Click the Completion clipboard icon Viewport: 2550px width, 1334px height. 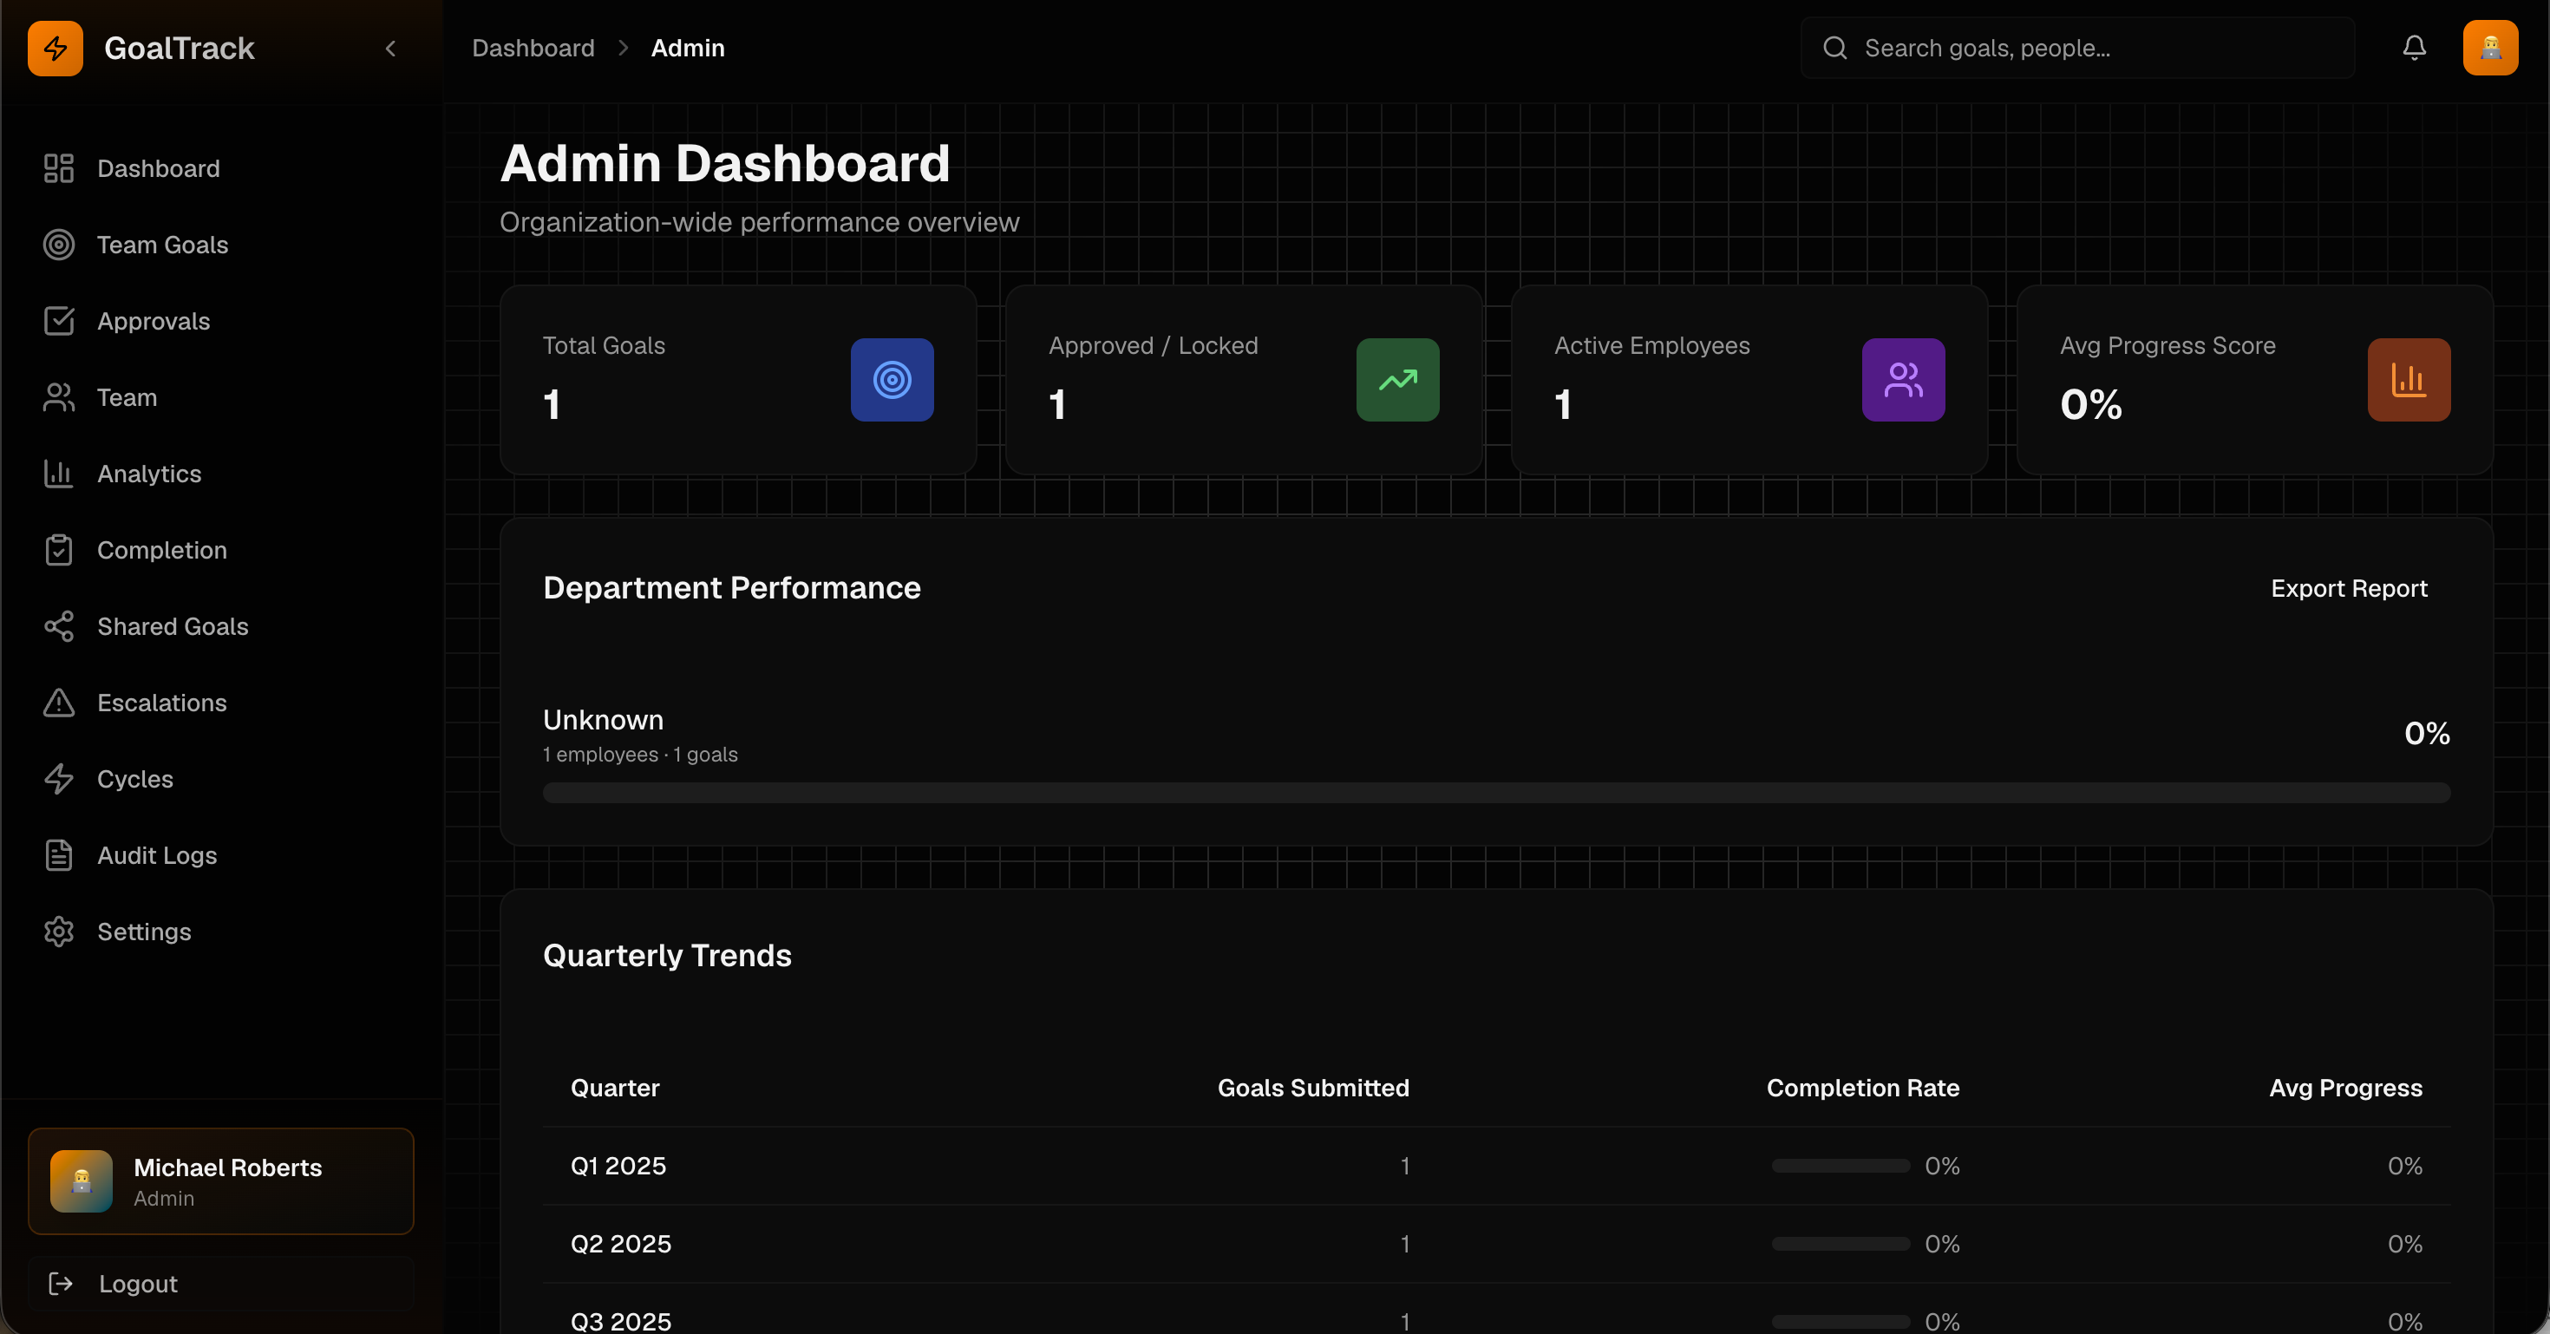coord(58,549)
